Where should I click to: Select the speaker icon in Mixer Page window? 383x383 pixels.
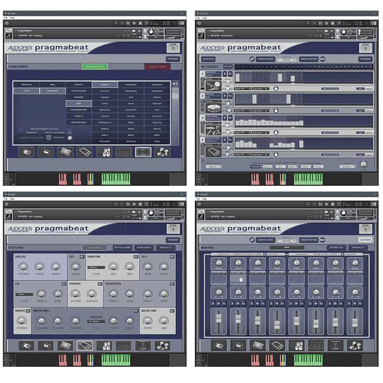tap(336, 346)
